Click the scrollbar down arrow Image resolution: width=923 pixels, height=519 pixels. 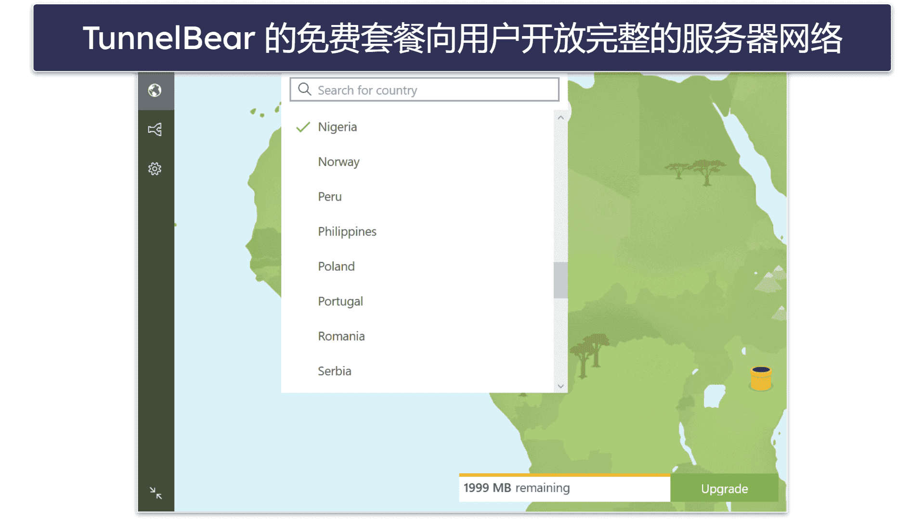(x=560, y=386)
